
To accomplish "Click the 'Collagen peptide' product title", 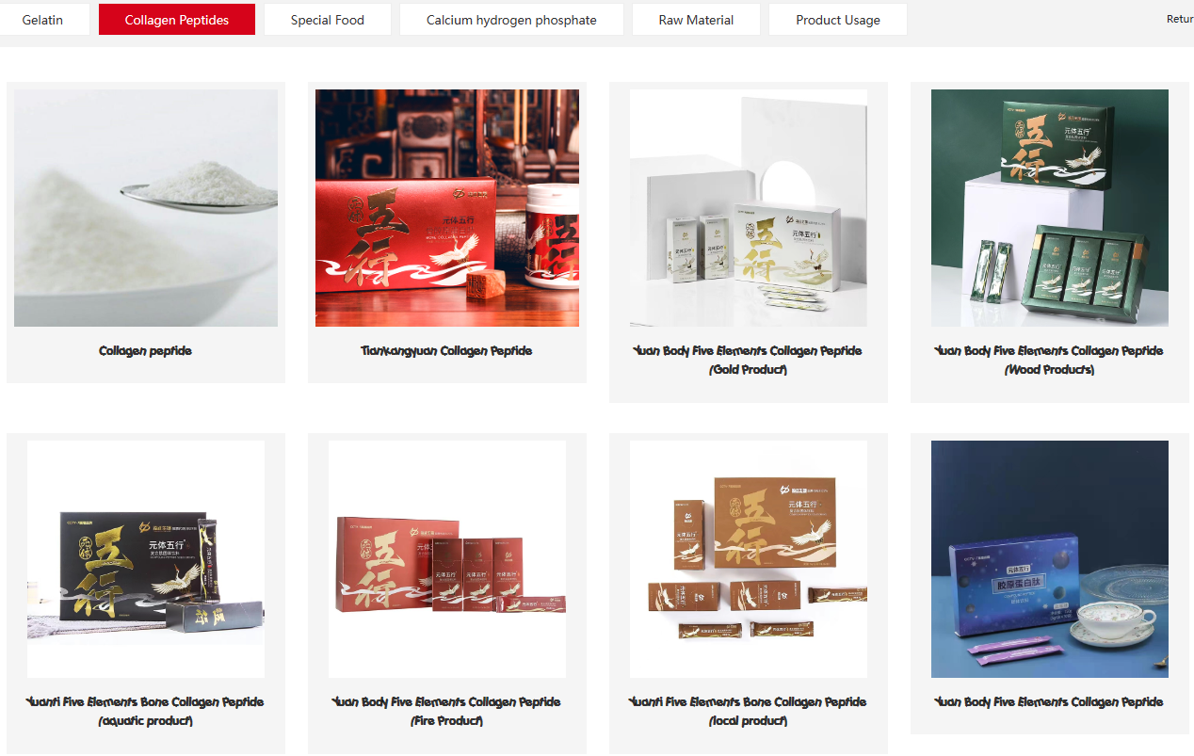I will click(146, 351).
